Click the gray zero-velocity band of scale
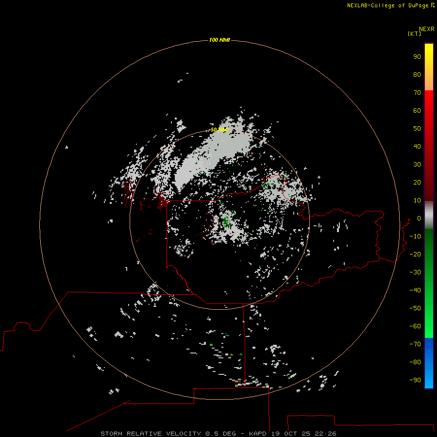Image resolution: width=437 pixels, height=437 pixels. 429,215
